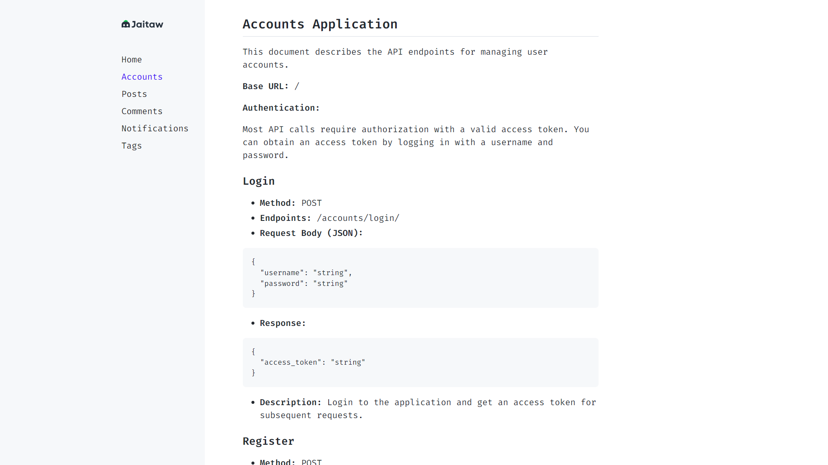The image size is (828, 465).
Task: Click the Authentication bold label
Action: [x=281, y=108]
